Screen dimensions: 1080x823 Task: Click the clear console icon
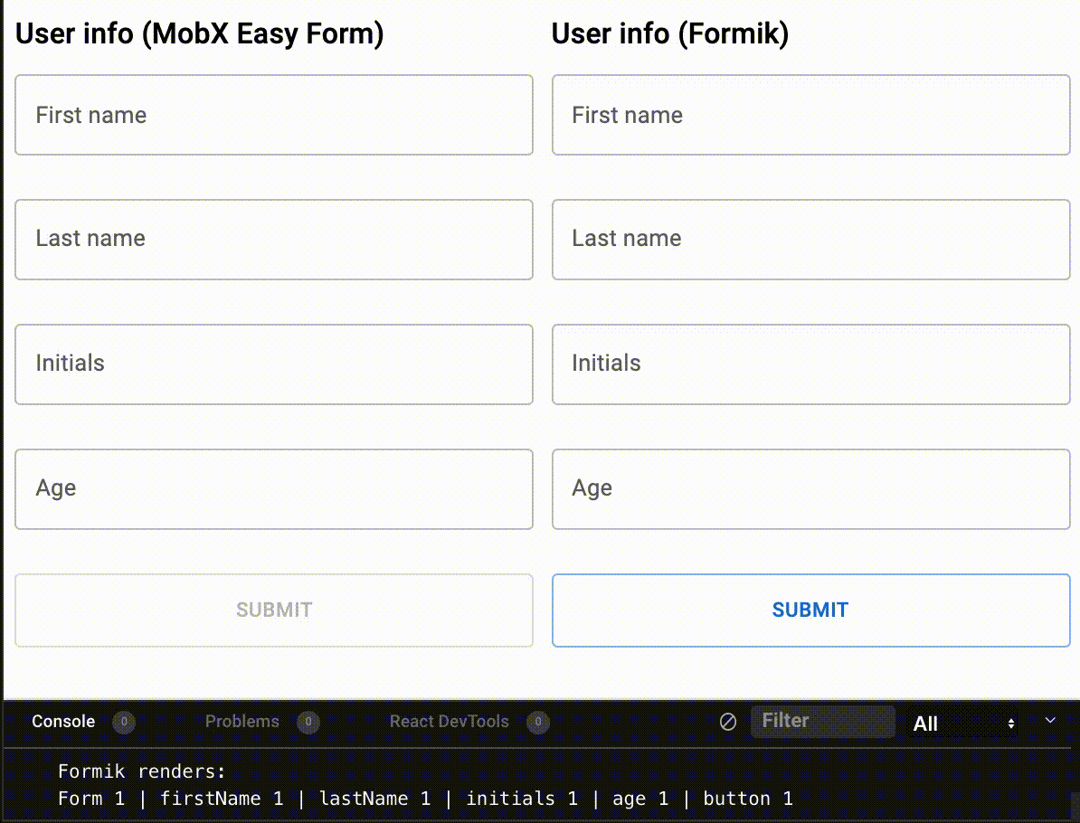point(728,722)
